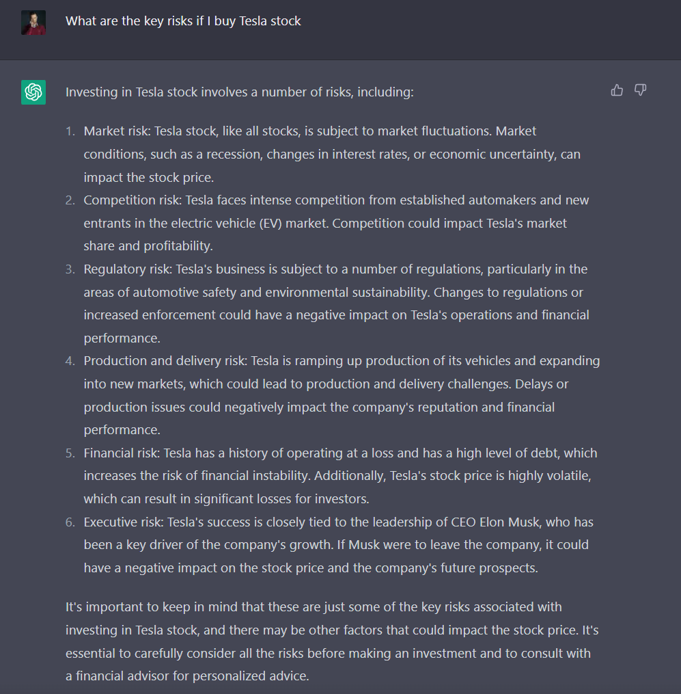The image size is (681, 694).
Task: Click list number 2 marker
Action: click(x=70, y=200)
